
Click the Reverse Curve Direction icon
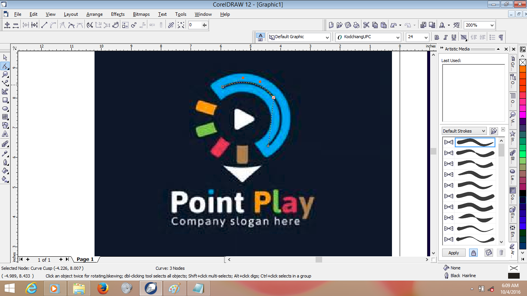coord(90,25)
